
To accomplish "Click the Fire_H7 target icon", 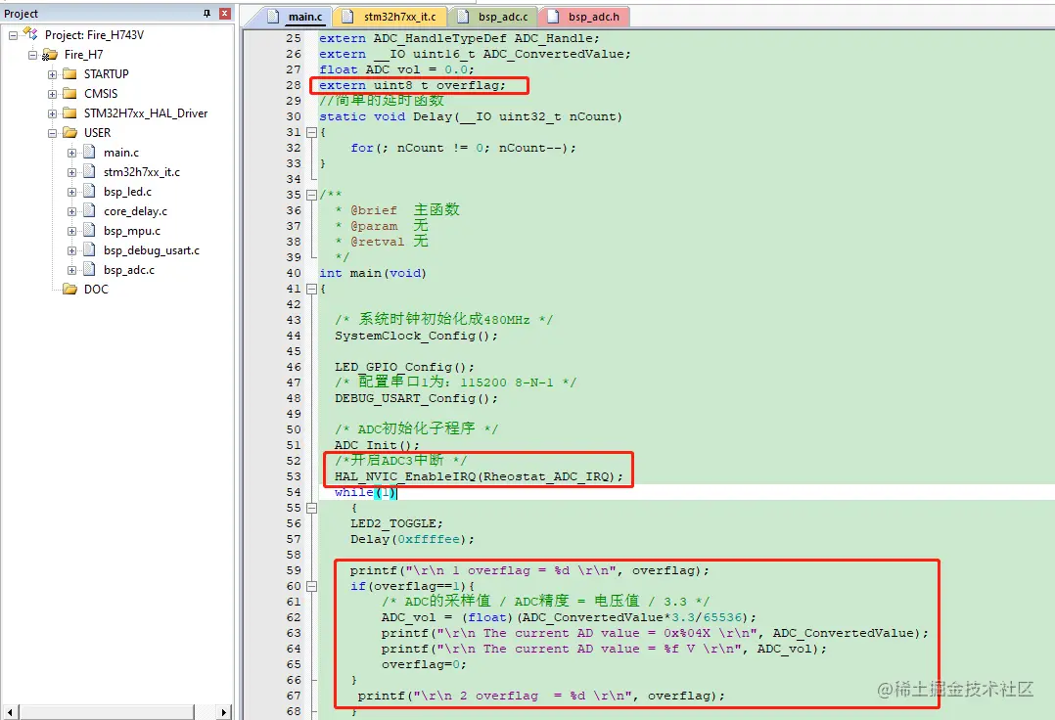I will [50, 55].
